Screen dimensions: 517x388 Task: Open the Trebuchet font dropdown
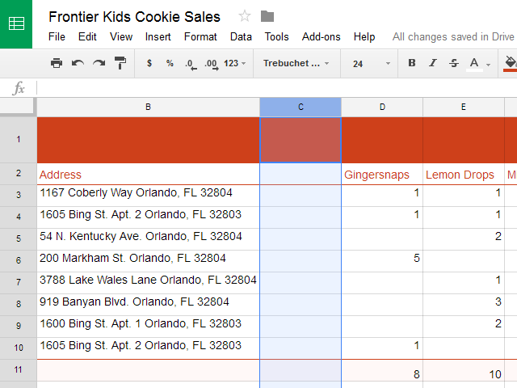(296, 63)
